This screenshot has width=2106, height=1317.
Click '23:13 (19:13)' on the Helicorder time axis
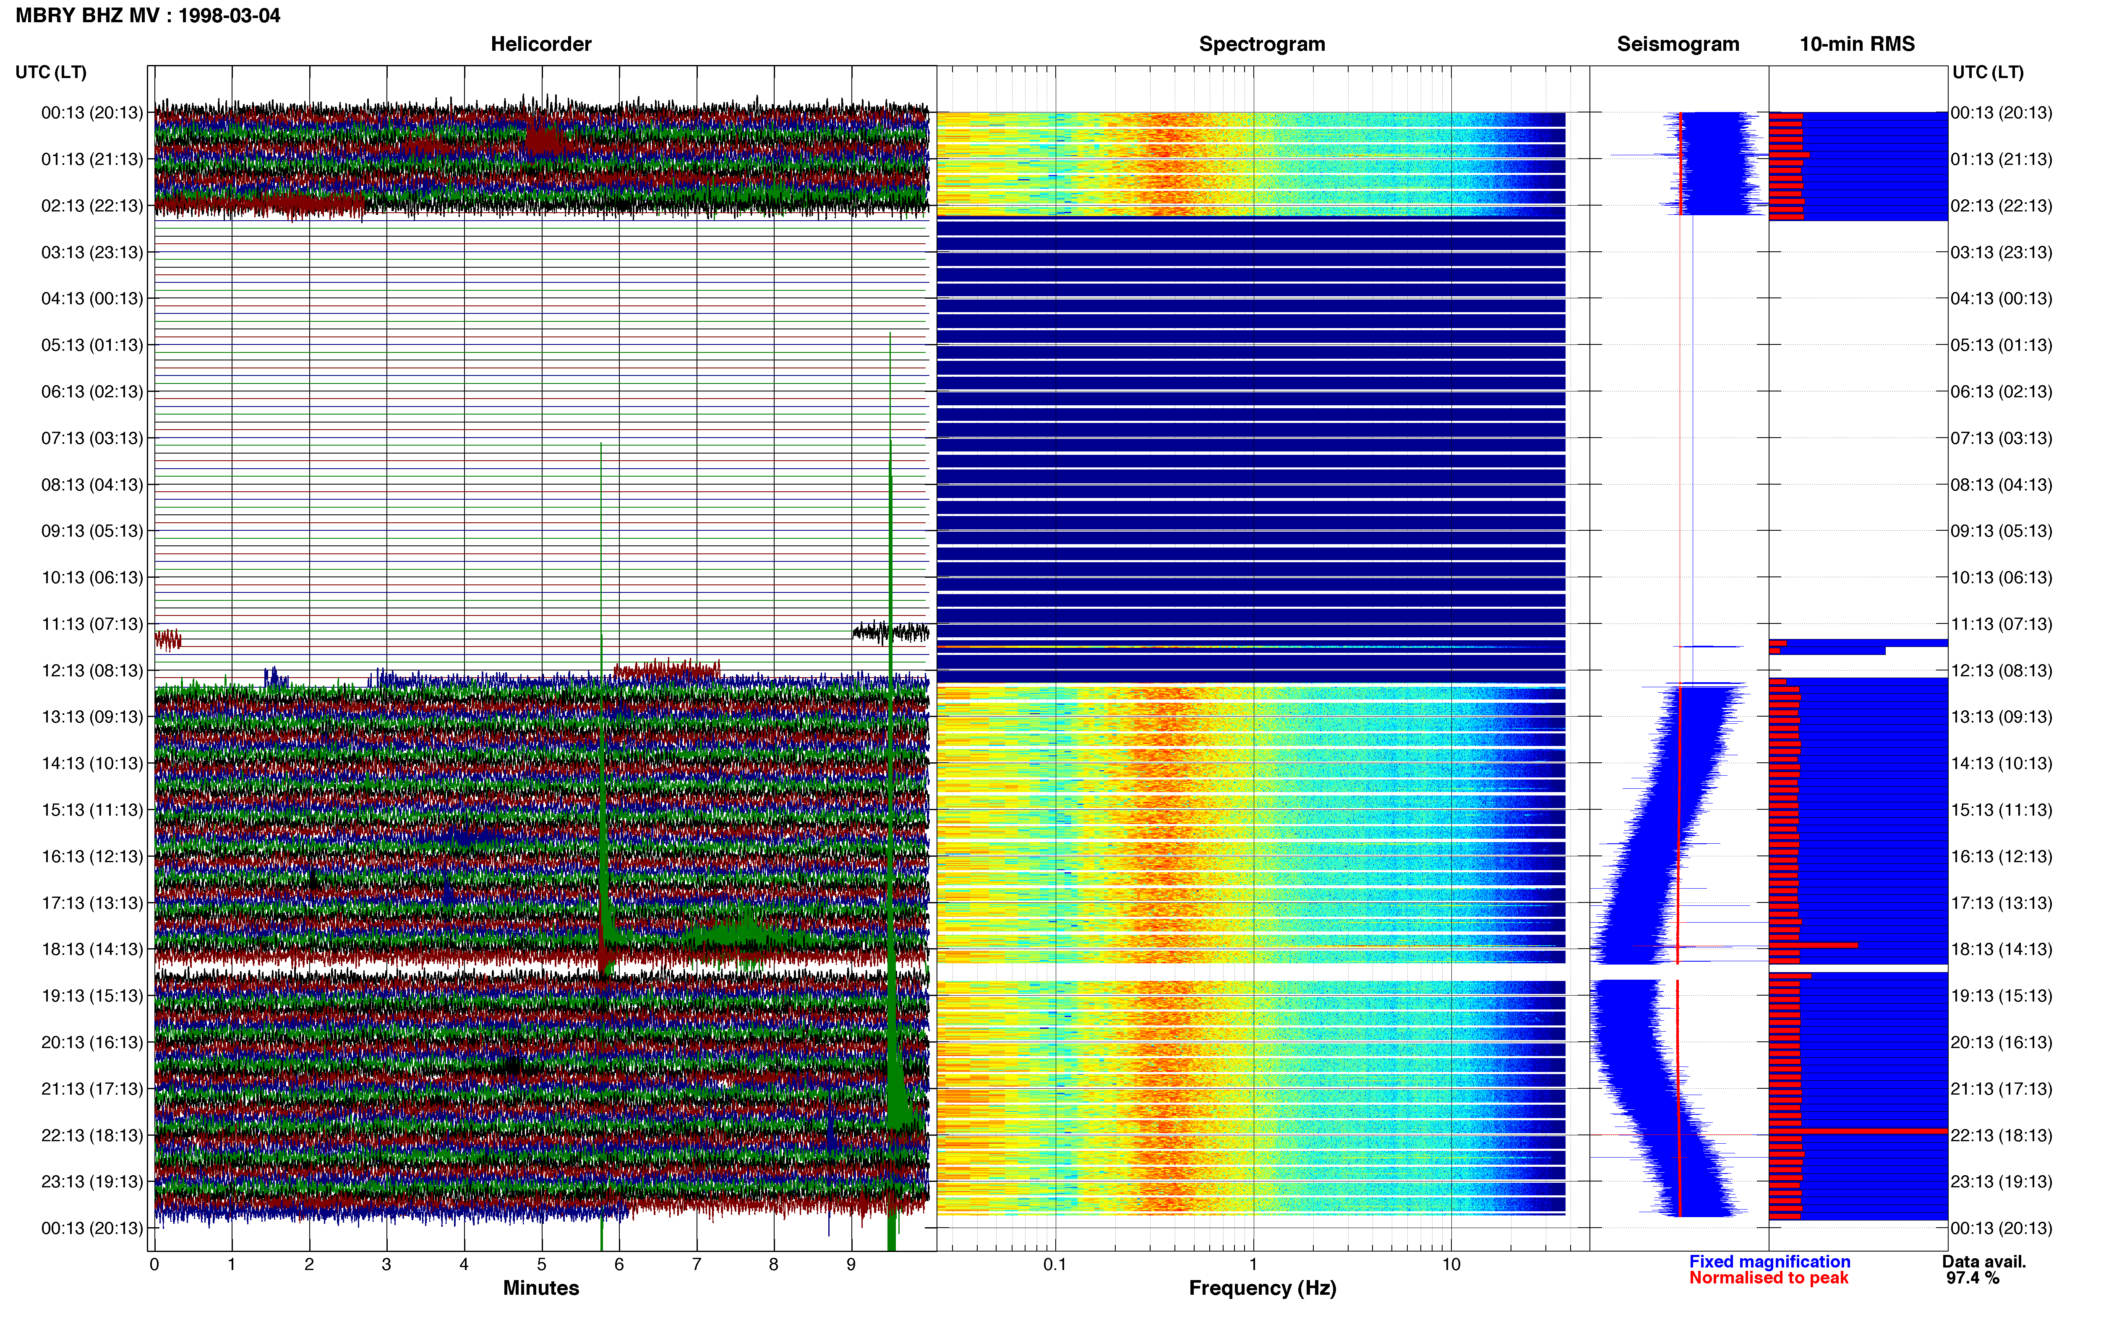[x=91, y=1182]
